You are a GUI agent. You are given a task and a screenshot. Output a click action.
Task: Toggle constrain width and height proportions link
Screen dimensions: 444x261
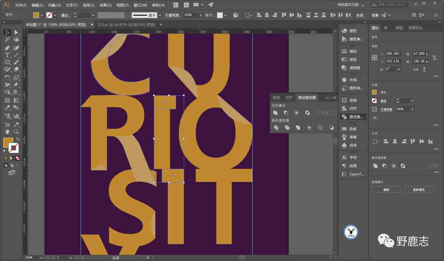pyautogui.click(x=435, y=58)
